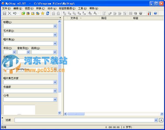165x130 pixels.
Task: Click the Filename to Tag convert icon
Action: [70, 13]
